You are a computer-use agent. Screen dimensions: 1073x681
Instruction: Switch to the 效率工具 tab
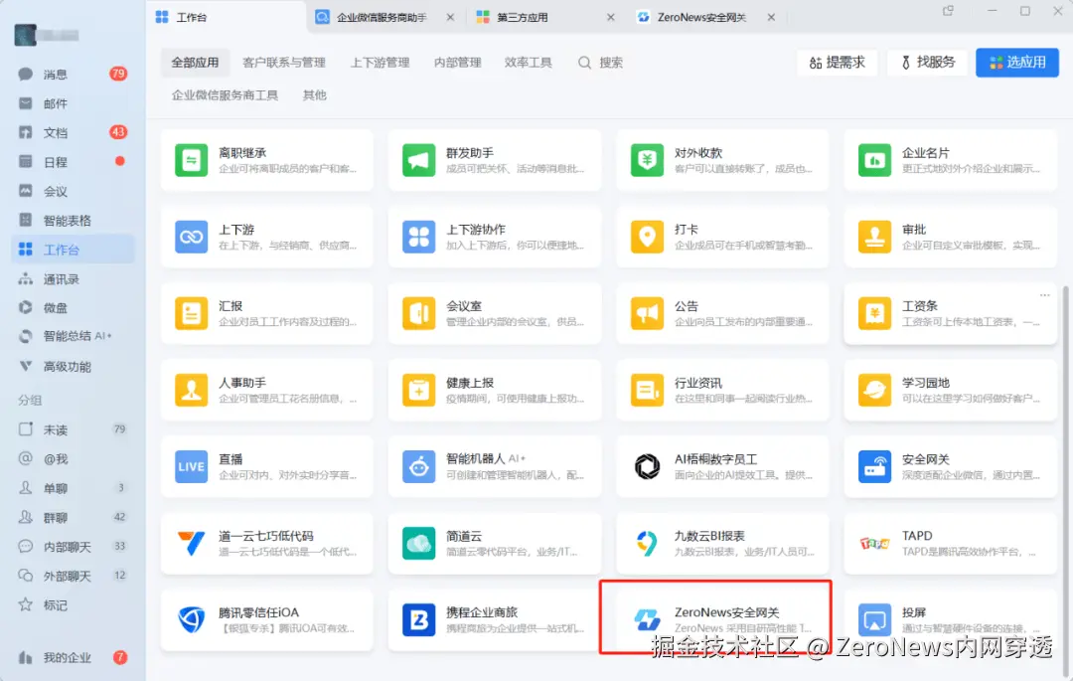529,63
